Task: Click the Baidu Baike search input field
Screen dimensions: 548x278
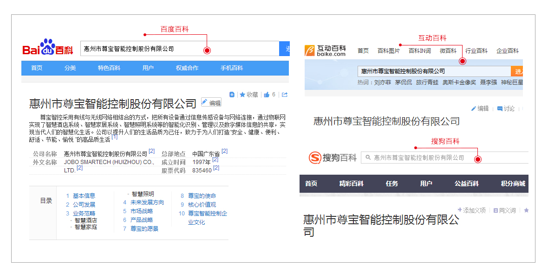Action: pos(180,49)
